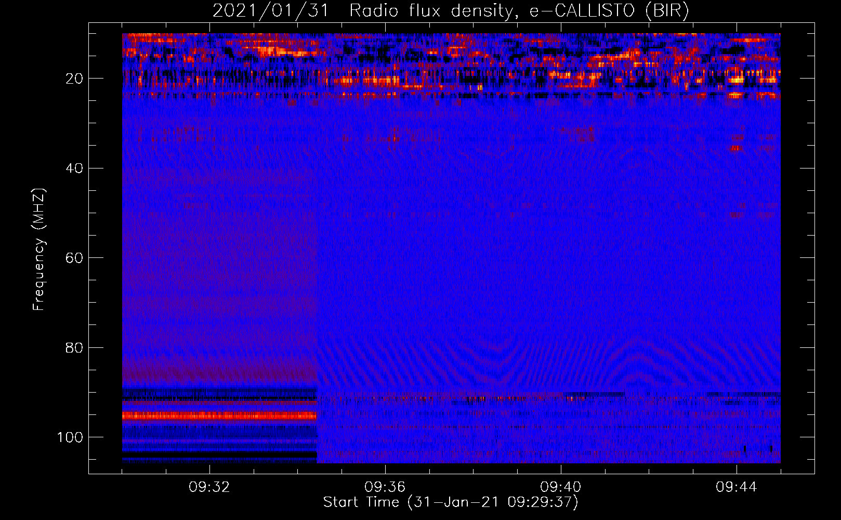Click the 100 frequency tick label
Viewport: 841px width, 520px height.
point(70,437)
